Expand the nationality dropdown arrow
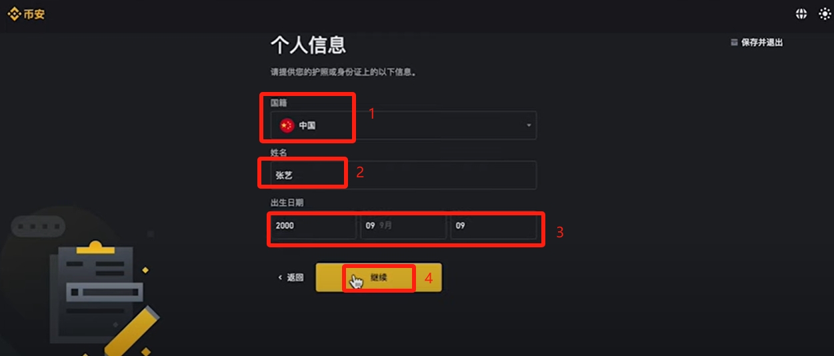 pyautogui.click(x=529, y=125)
